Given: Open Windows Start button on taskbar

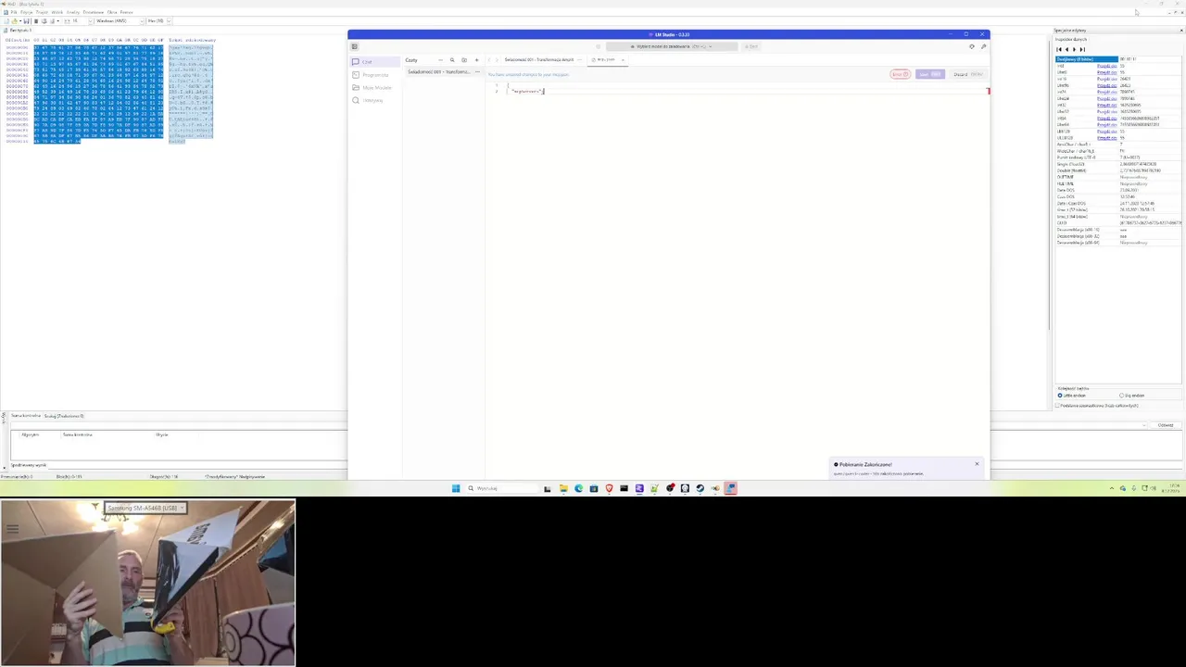Looking at the screenshot, I should [456, 488].
